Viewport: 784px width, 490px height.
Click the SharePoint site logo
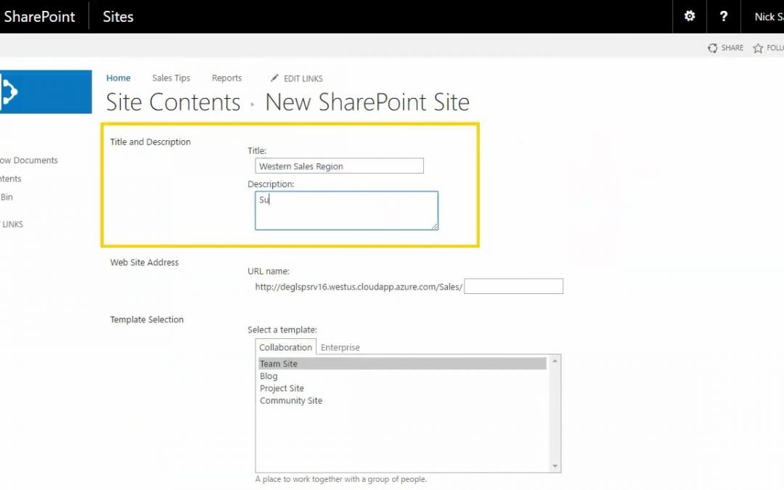(x=45, y=91)
